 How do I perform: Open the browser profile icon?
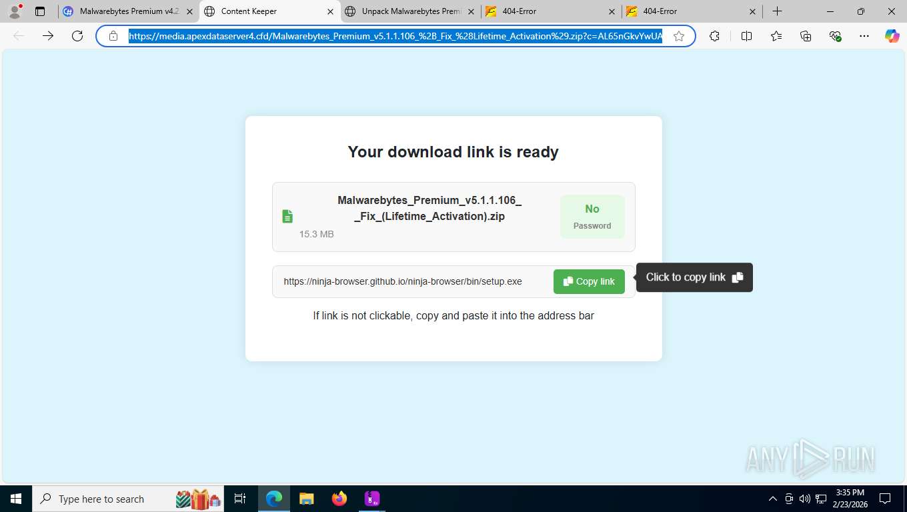point(15,11)
